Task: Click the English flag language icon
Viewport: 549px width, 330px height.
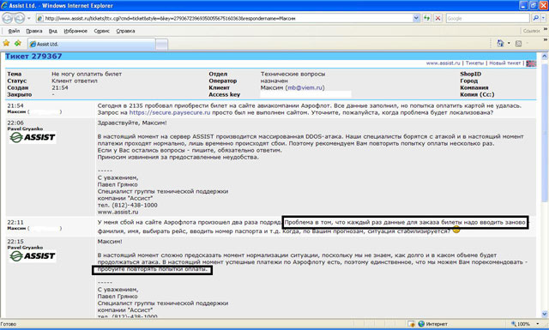Action: coord(531,63)
